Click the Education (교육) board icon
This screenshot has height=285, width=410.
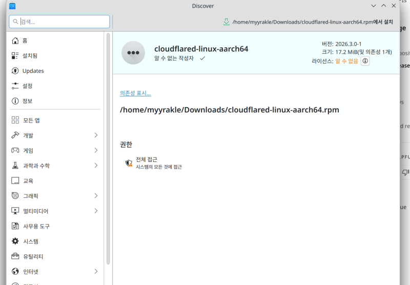pos(15,180)
